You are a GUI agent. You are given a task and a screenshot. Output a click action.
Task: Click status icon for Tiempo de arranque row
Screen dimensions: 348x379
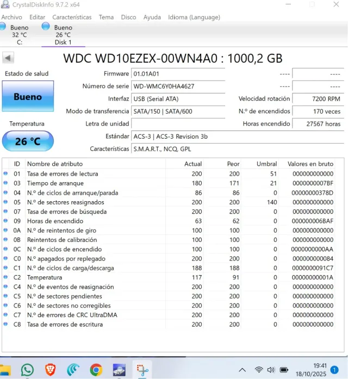pyautogui.click(x=5, y=183)
